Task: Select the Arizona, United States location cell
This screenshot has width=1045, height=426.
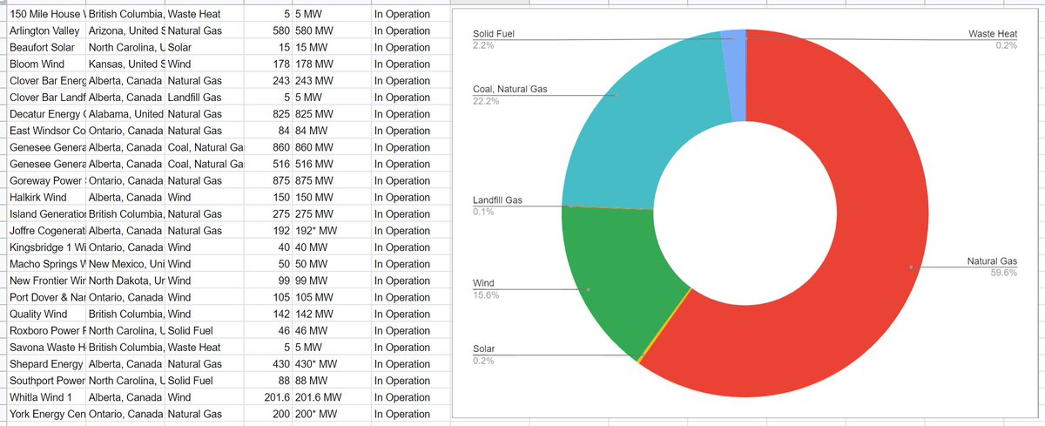Action: (125, 30)
